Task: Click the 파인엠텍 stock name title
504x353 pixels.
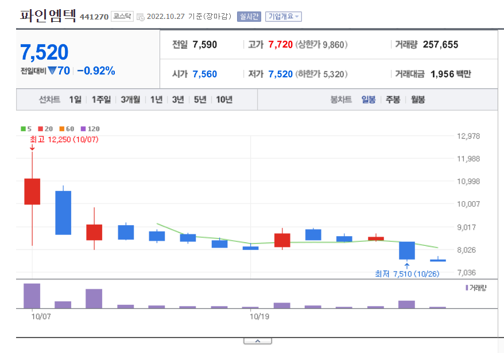Action: coord(48,15)
